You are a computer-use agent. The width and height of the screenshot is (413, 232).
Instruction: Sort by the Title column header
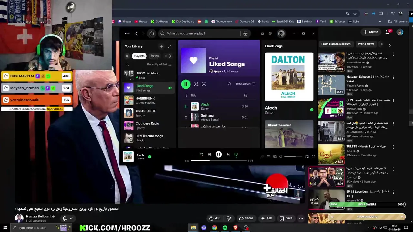click(193, 95)
